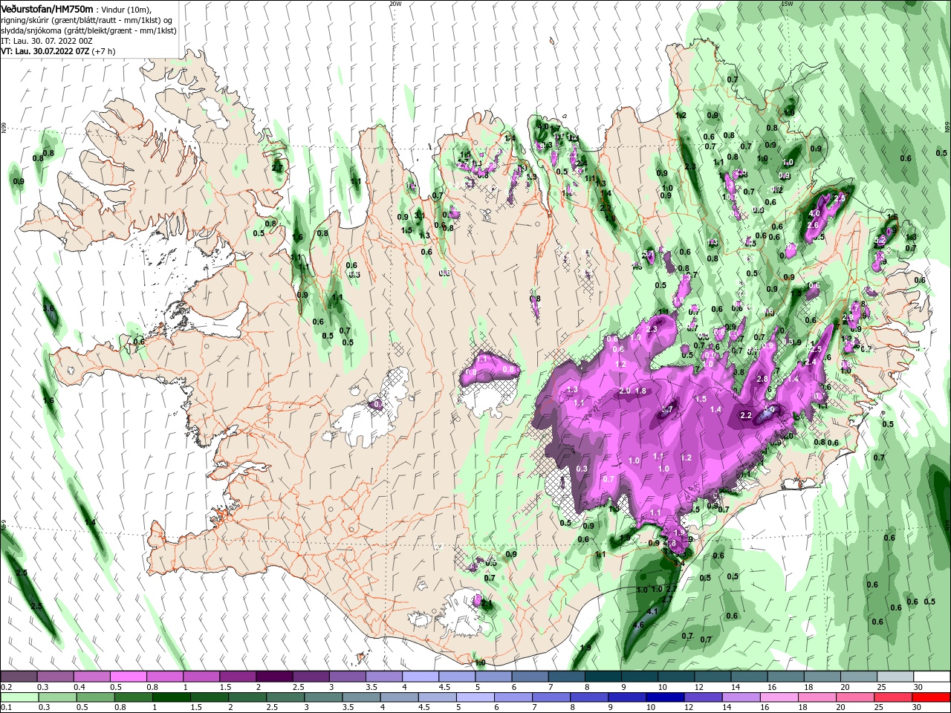
Task: Click the 0.5 swatch in upper purple scale
Action: point(128,677)
